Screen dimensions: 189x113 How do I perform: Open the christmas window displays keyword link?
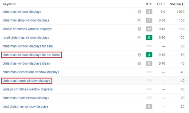[22, 12]
